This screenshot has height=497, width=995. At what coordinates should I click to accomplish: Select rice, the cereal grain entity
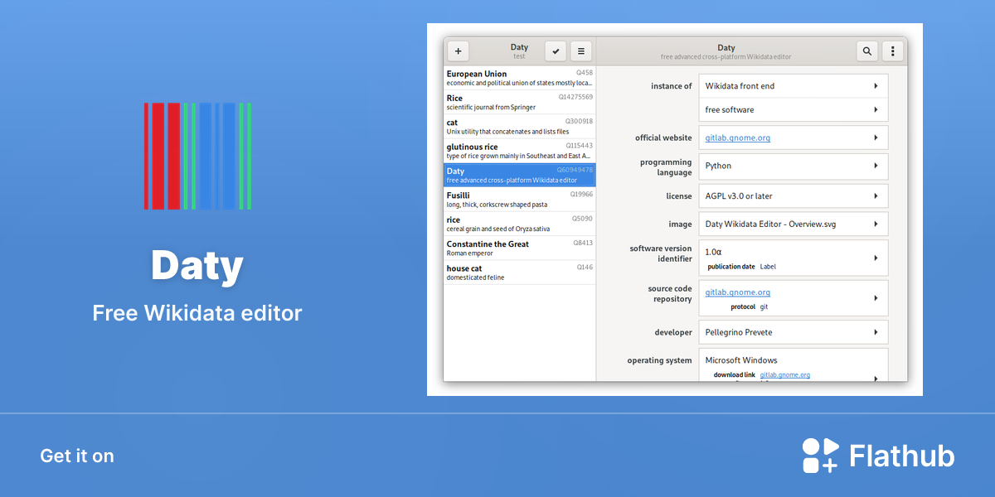pos(520,224)
